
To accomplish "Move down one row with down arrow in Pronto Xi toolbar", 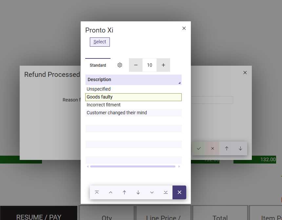I will (138, 192).
